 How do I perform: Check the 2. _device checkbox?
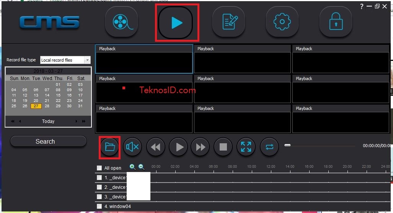point(99,187)
